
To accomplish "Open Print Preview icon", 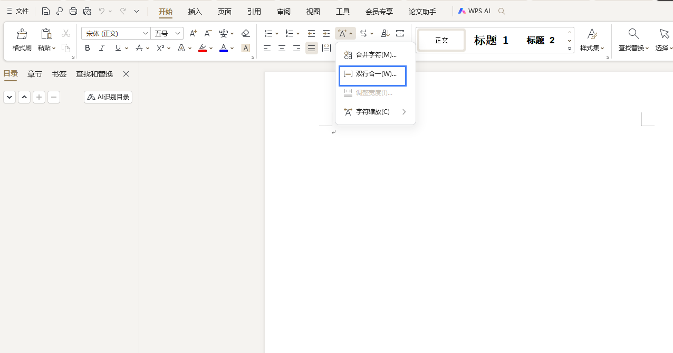I will tap(87, 11).
